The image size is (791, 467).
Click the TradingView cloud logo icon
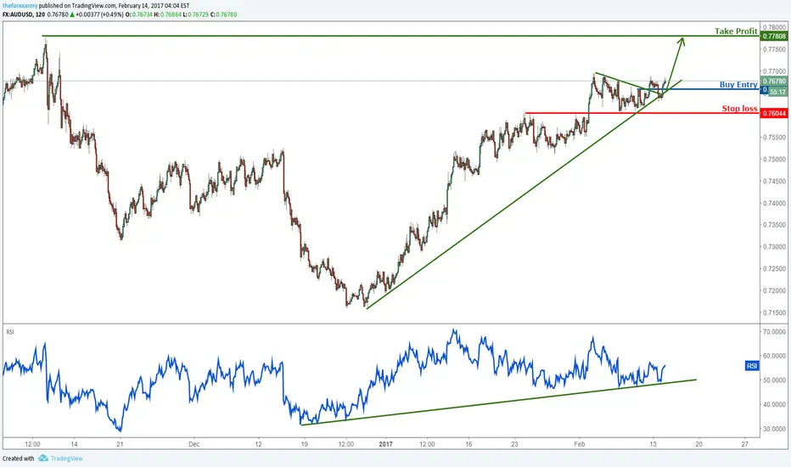pyautogui.click(x=43, y=458)
